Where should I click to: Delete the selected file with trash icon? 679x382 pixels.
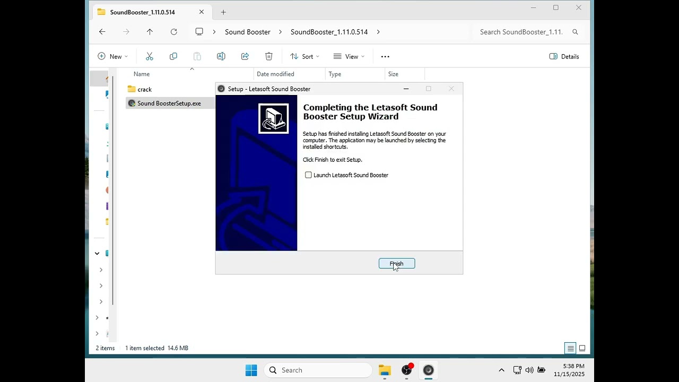[269, 56]
